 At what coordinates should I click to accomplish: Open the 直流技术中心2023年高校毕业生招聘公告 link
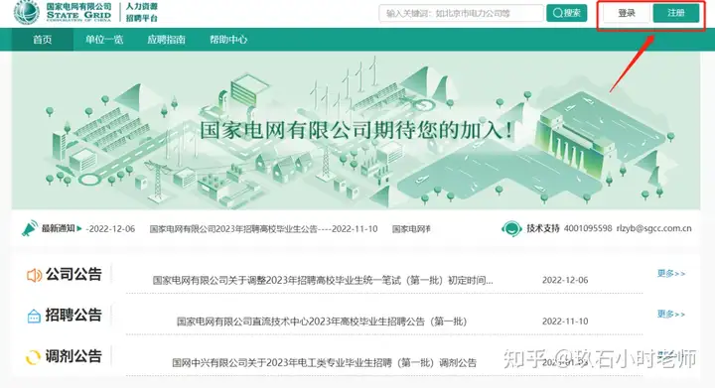pos(322,322)
